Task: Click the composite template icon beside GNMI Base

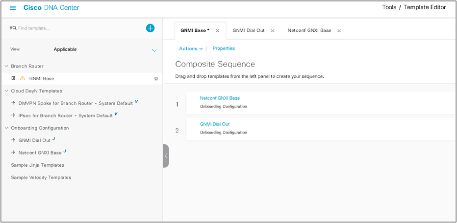Action: click(x=13, y=78)
